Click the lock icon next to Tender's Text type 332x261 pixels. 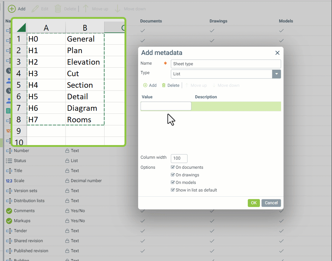(67, 231)
